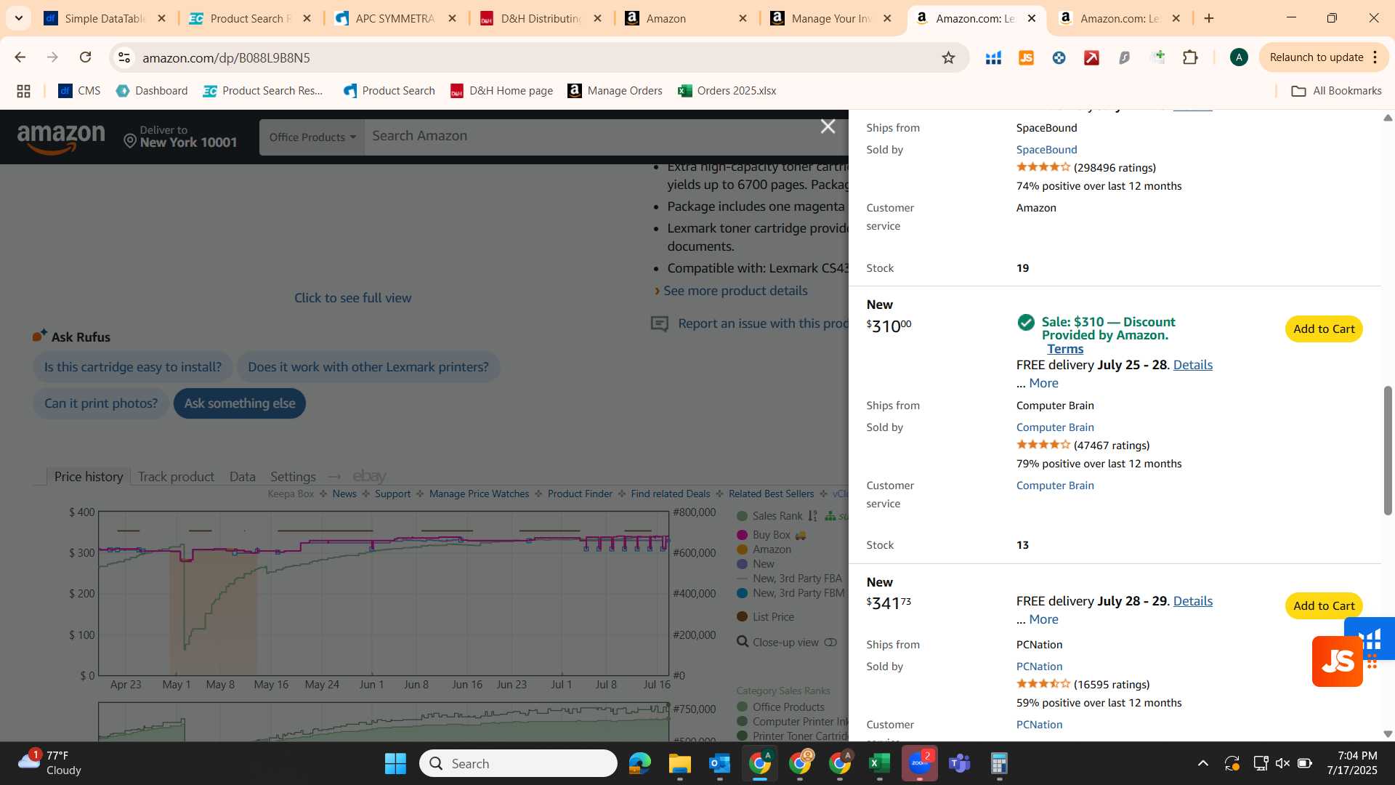Reload the current page

click(85, 57)
